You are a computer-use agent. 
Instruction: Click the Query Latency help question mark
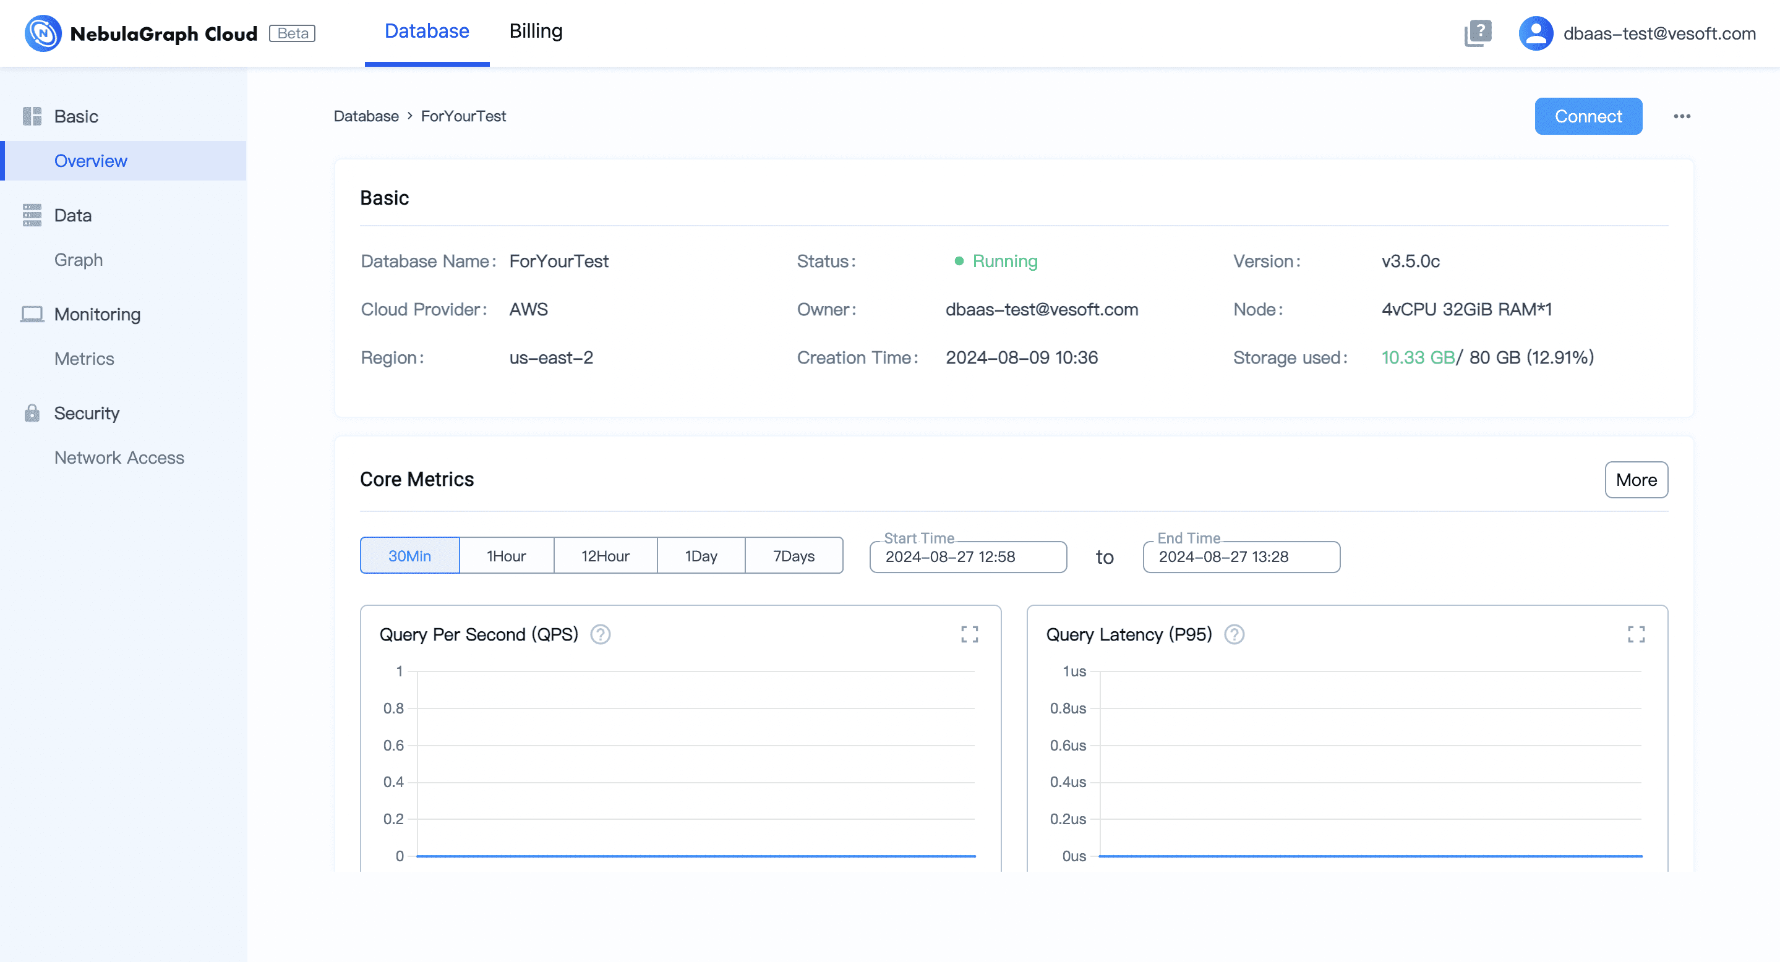coord(1233,634)
